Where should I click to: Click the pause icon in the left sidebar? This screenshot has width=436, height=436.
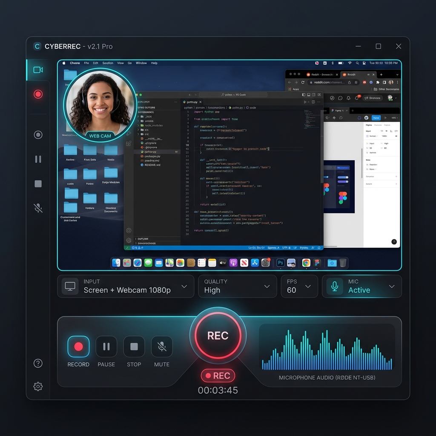pyautogui.click(x=38, y=159)
